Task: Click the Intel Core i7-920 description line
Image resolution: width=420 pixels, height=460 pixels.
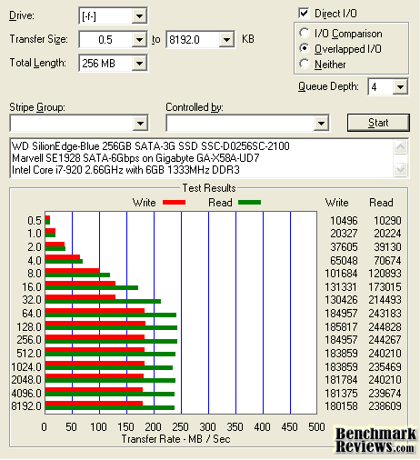Action: coord(125,170)
